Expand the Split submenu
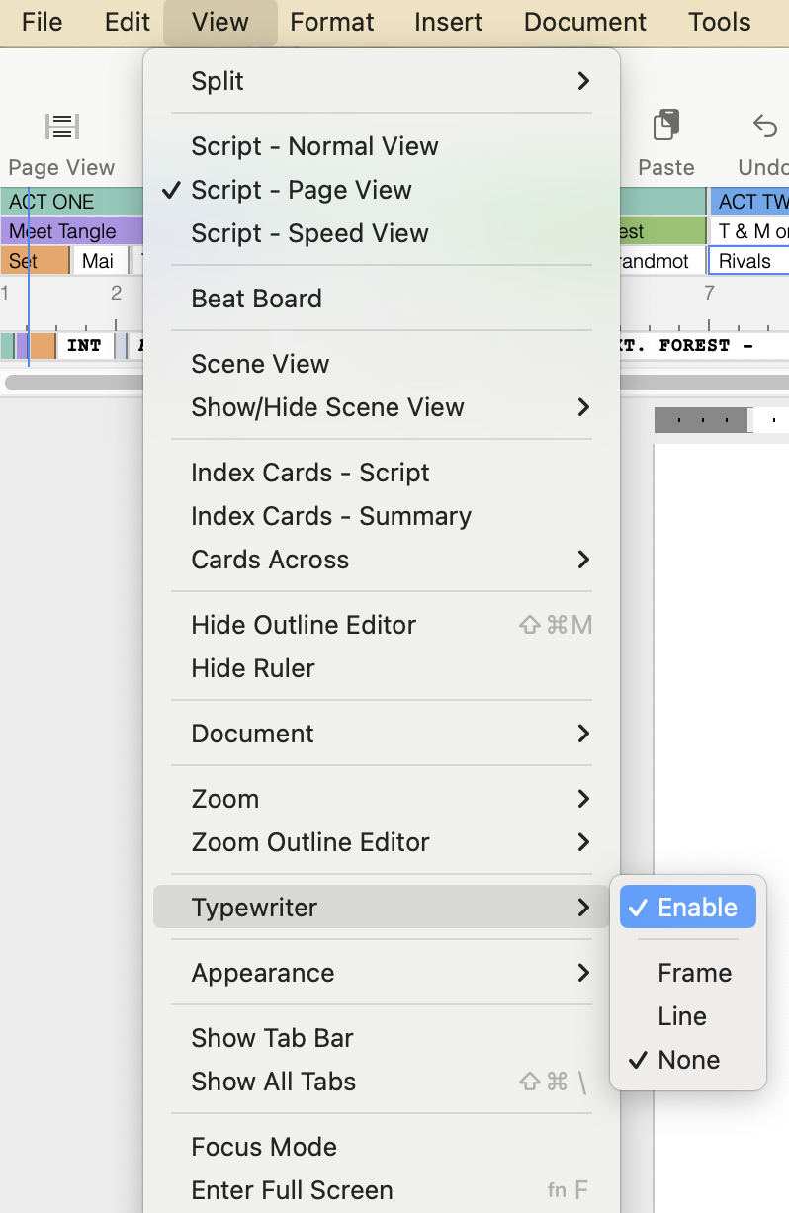The height and width of the screenshot is (1213, 789). click(x=382, y=81)
